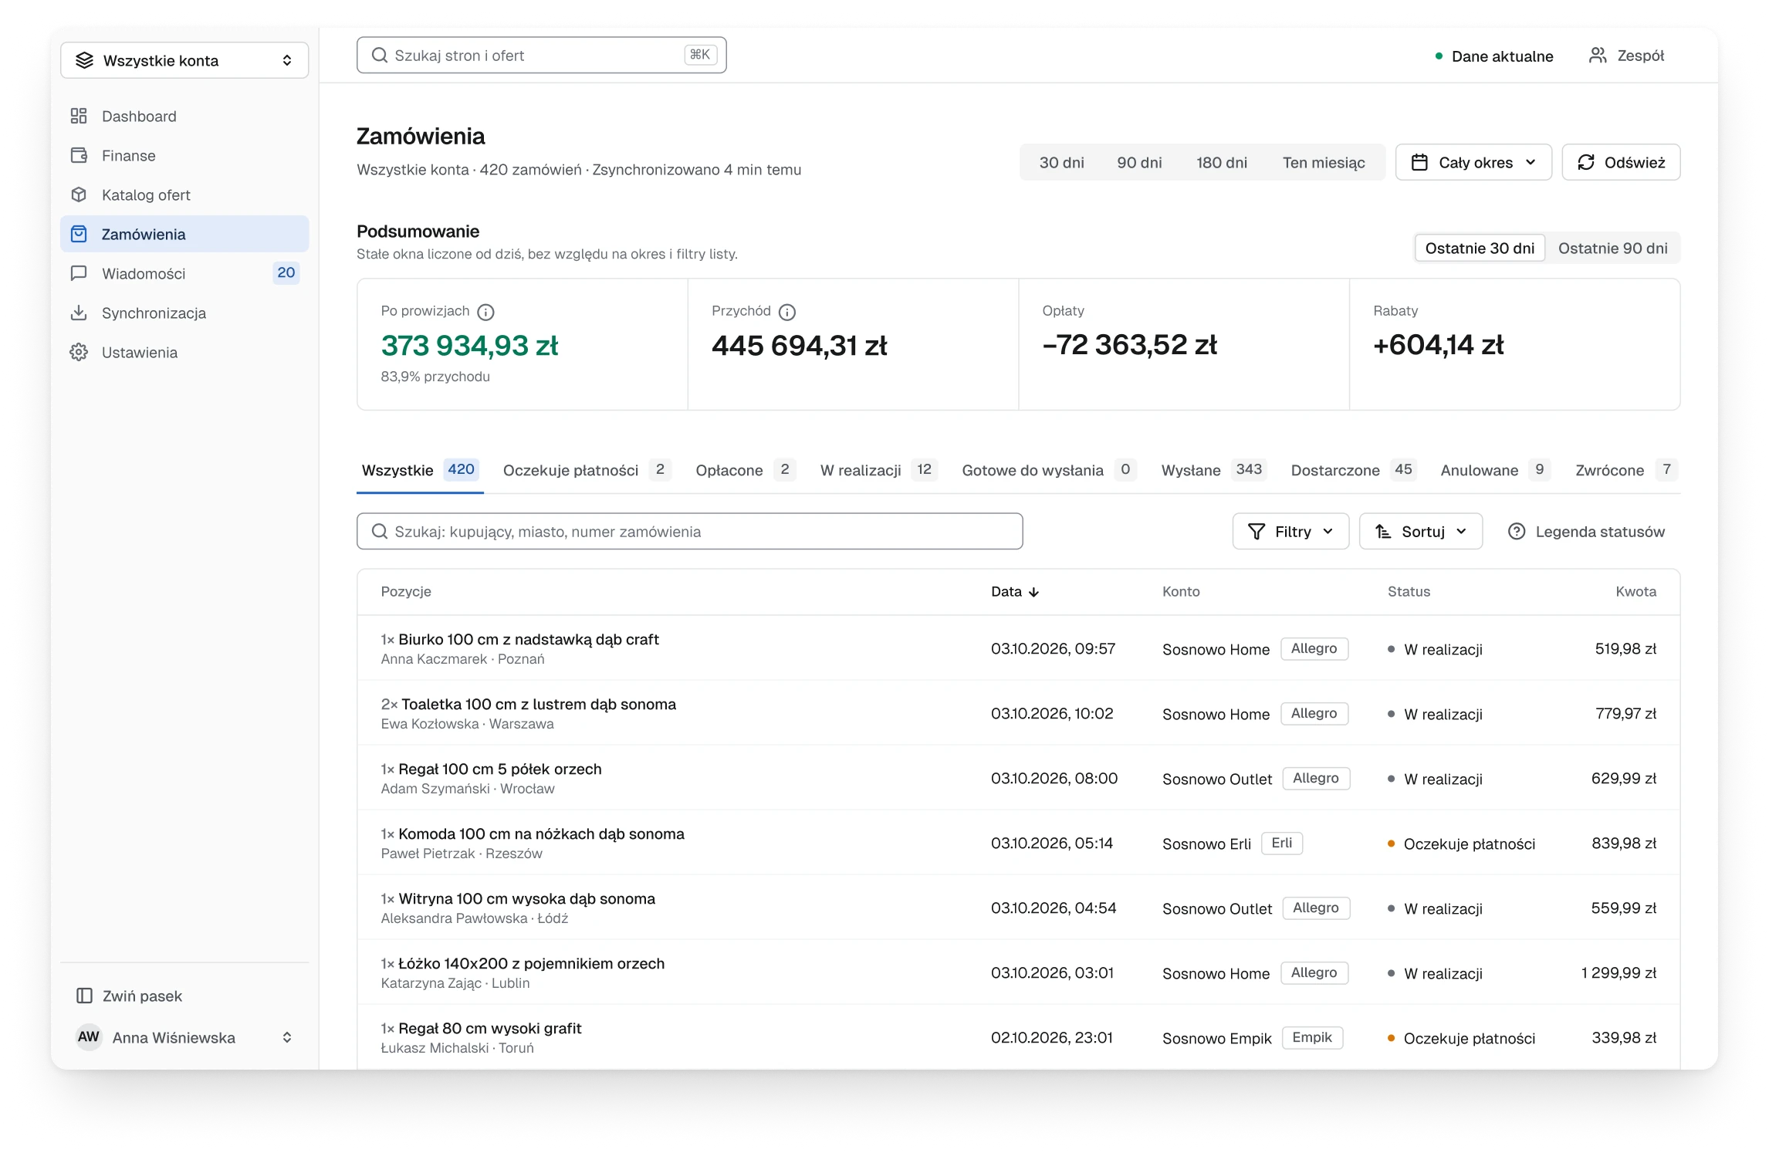This screenshot has width=1769, height=1153.
Task: Go to Katalog ofert in sidebar
Action: click(x=184, y=194)
